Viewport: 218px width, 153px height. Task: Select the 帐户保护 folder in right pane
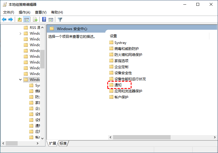(x=119, y=97)
